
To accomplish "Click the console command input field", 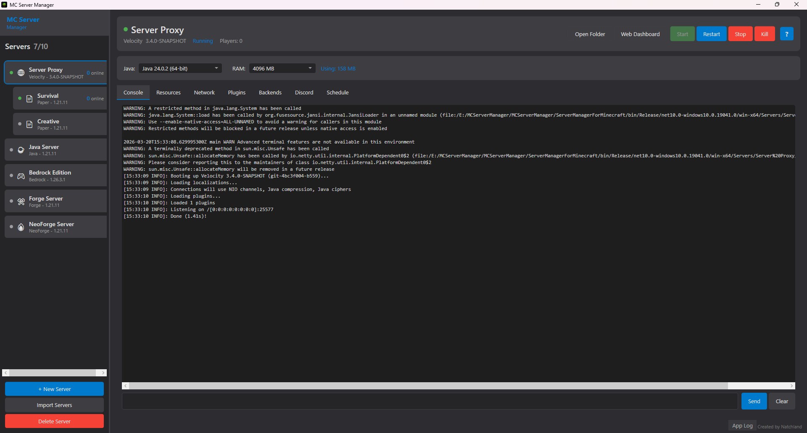I will coord(430,401).
